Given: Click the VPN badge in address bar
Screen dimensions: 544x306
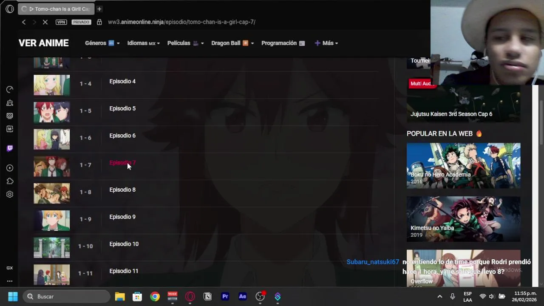Looking at the screenshot, I should tap(61, 22).
